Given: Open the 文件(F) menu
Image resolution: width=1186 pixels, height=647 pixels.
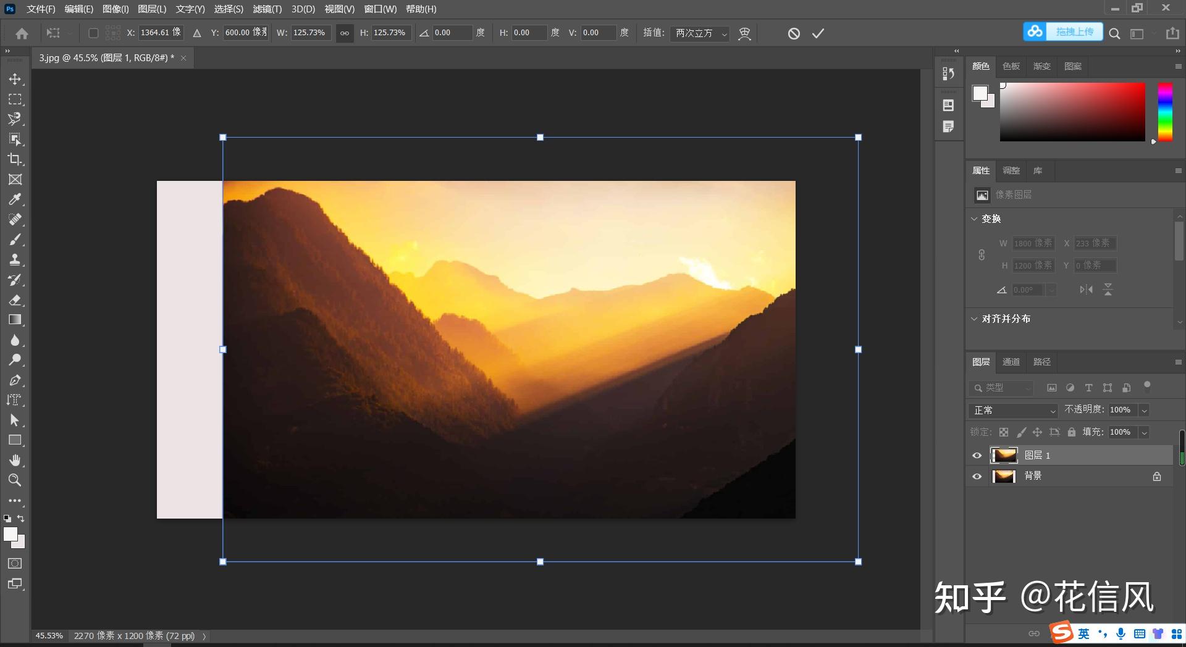Looking at the screenshot, I should [x=41, y=9].
